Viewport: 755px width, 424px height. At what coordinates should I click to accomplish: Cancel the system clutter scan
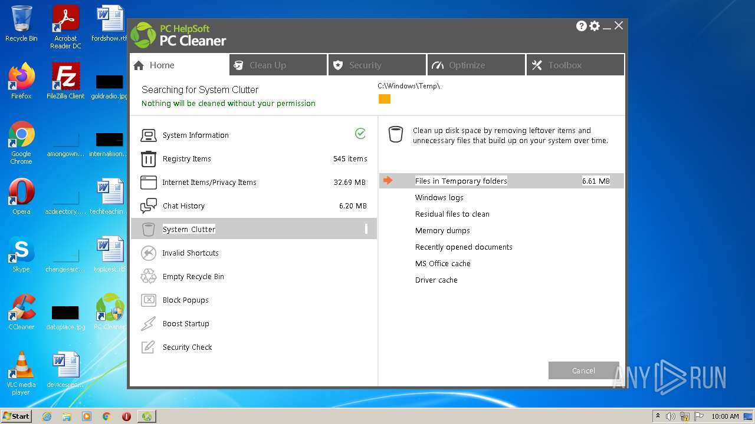(x=583, y=370)
